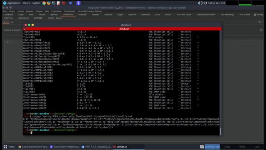Open the Intruder menu in menu bar
The width and height of the screenshot is (266, 150).
coord(20,11)
